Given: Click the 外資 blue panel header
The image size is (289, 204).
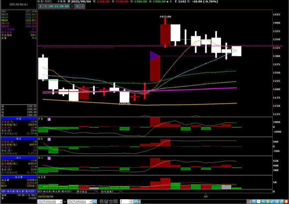Looking at the screenshot, I should point(19,119).
